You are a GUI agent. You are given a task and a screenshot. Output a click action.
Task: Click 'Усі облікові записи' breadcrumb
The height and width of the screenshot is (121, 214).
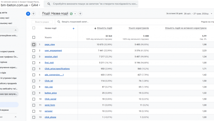[9, 2]
